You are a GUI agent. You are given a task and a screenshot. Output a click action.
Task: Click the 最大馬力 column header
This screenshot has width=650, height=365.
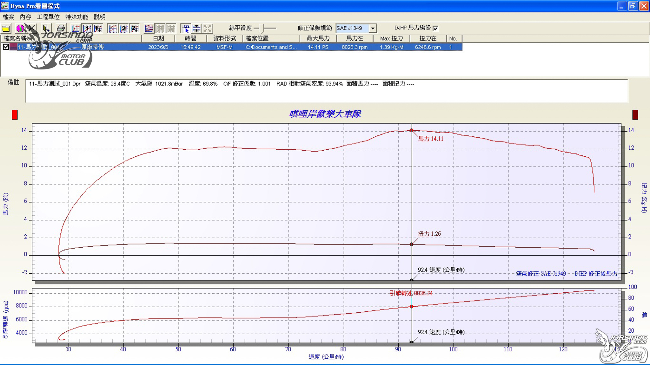coord(318,38)
